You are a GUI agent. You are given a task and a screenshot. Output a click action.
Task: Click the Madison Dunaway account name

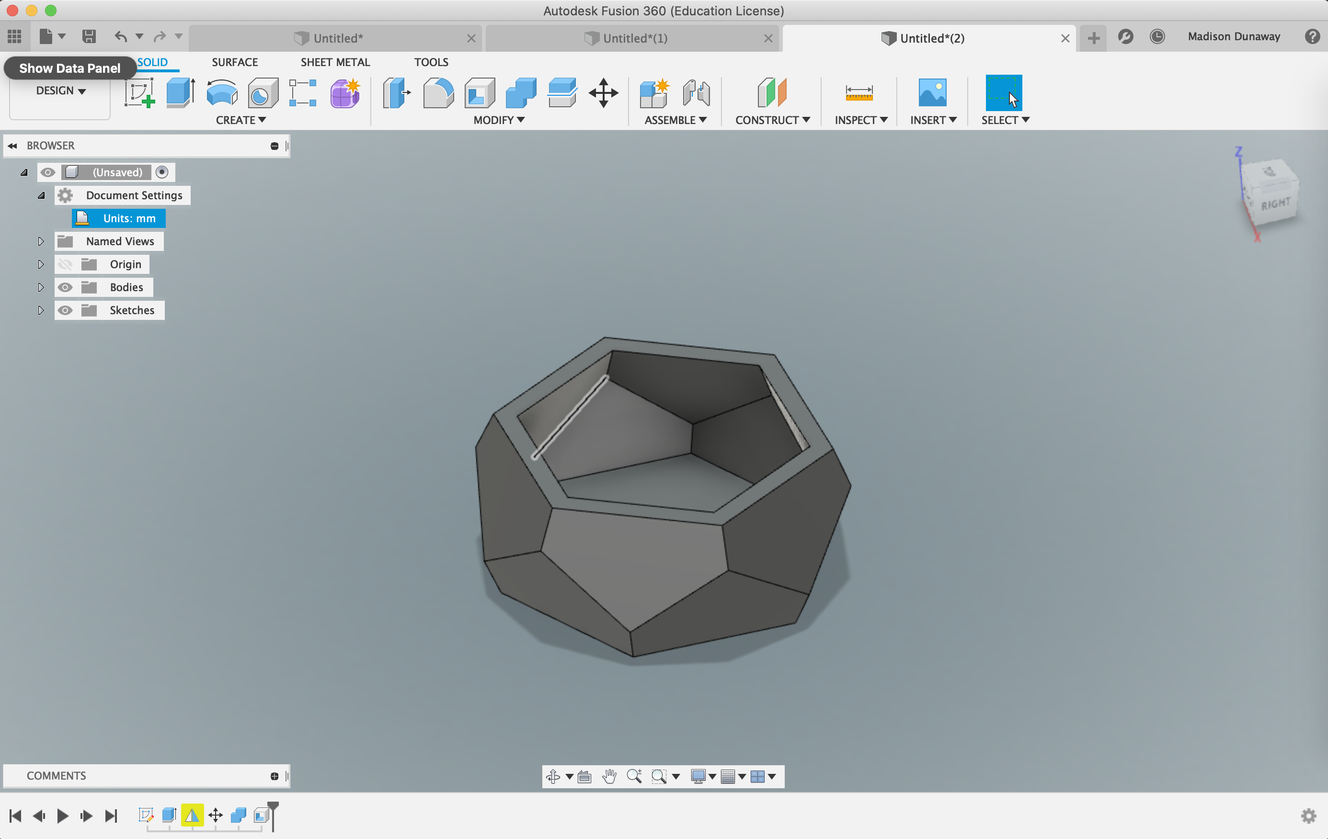1234,37
